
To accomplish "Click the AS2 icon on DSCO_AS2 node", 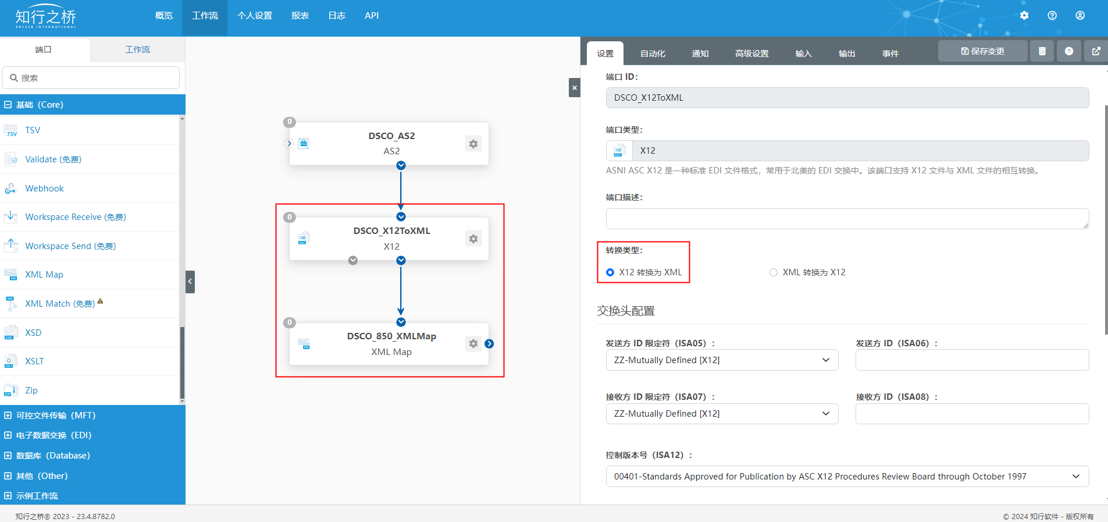I will click(303, 144).
